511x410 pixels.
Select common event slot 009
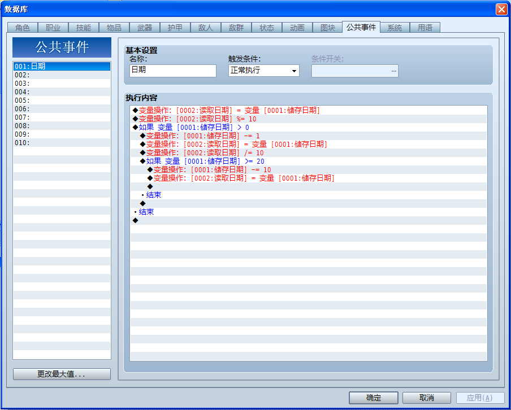point(62,134)
